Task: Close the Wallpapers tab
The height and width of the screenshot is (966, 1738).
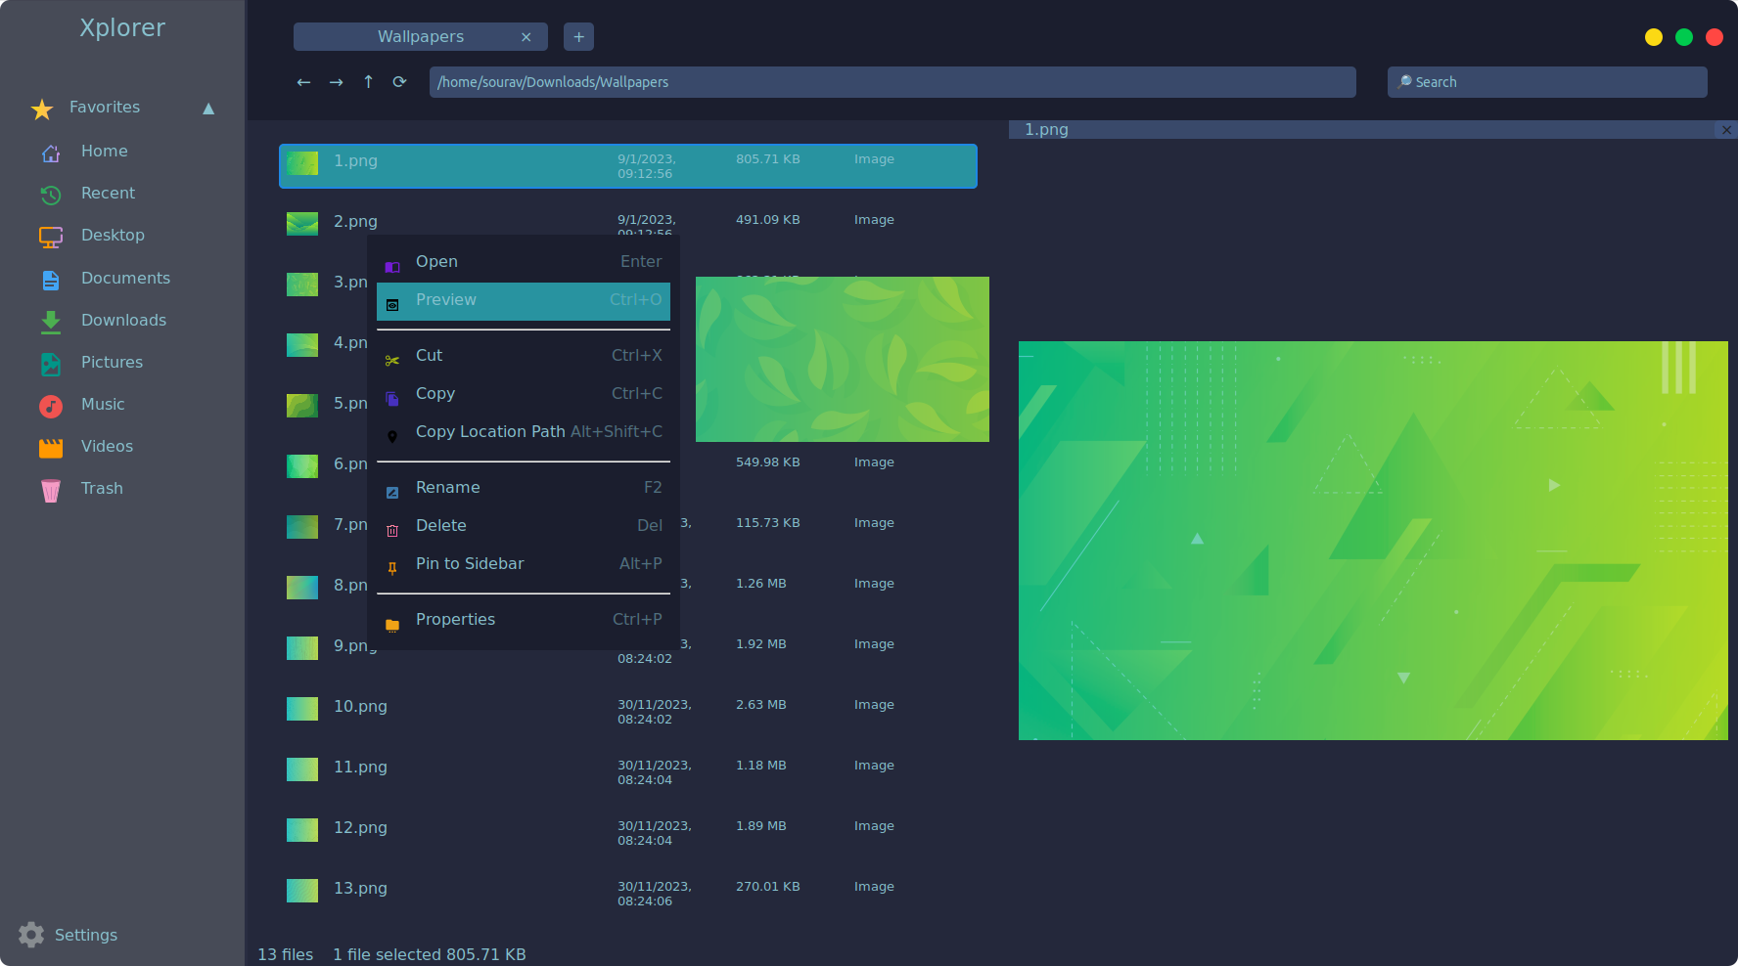Action: pyautogui.click(x=527, y=36)
